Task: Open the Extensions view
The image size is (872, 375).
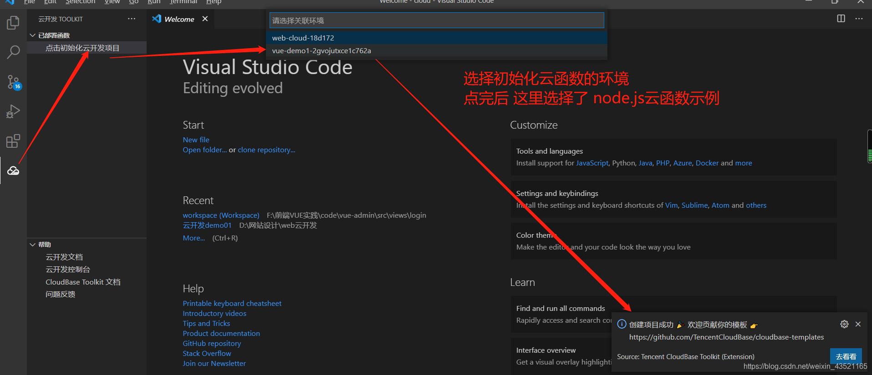Action: tap(13, 141)
